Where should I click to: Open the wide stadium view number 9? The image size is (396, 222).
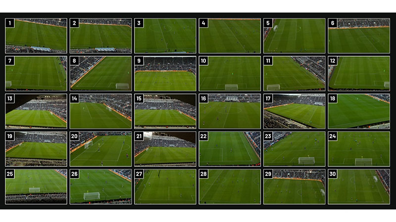pos(165,73)
